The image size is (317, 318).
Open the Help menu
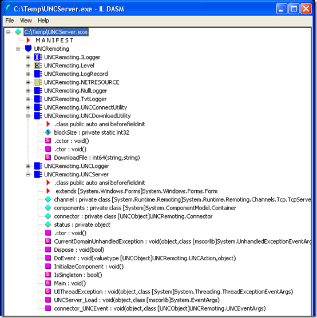click(43, 21)
